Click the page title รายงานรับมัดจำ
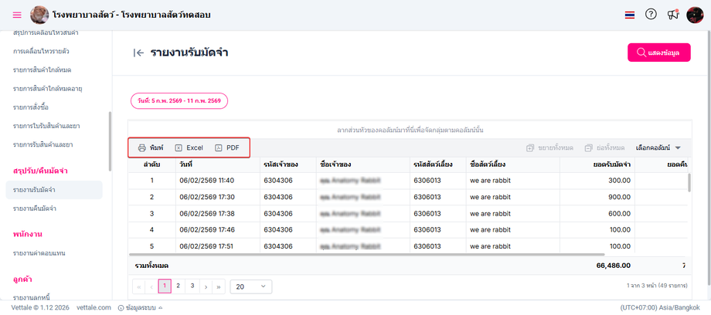711x315 pixels. pos(189,52)
